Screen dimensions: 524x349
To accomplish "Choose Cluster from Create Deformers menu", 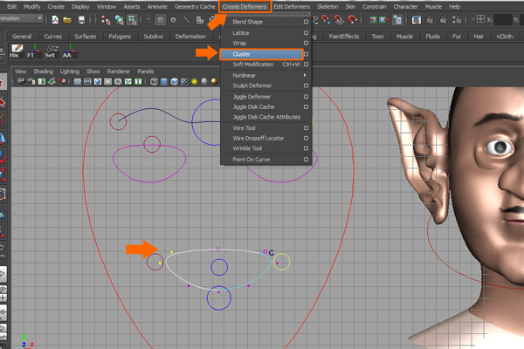I will pos(262,54).
